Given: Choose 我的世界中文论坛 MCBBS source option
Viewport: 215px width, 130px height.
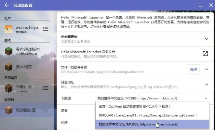Looking at the screenshot, I should tap(152, 124).
